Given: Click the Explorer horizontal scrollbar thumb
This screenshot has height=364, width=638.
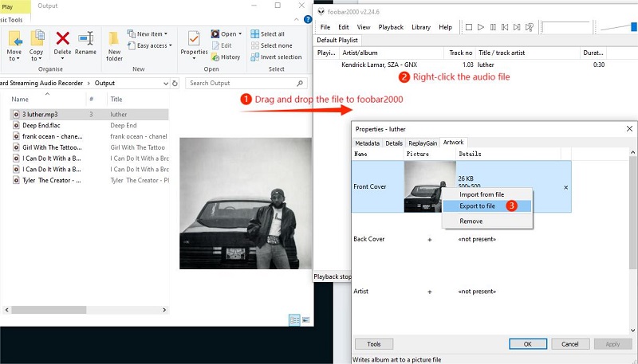Looking at the screenshot, I should point(49,310).
